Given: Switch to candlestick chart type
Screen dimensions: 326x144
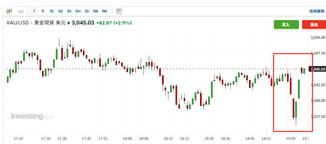Looking at the screenshot, I should coord(9,11).
